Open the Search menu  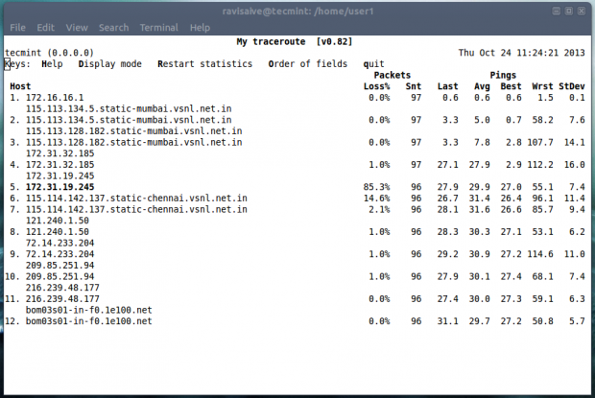click(x=113, y=28)
